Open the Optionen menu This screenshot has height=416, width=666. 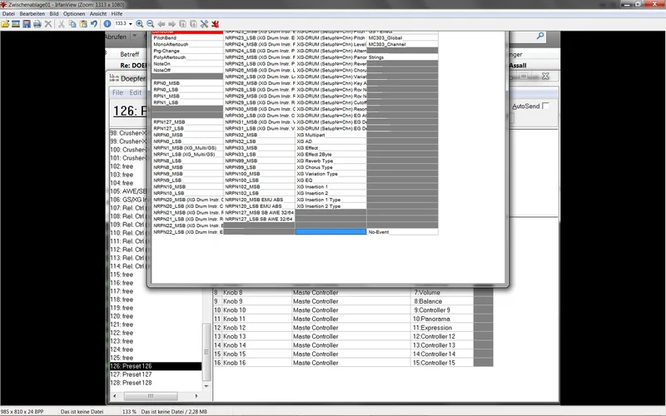coord(74,14)
